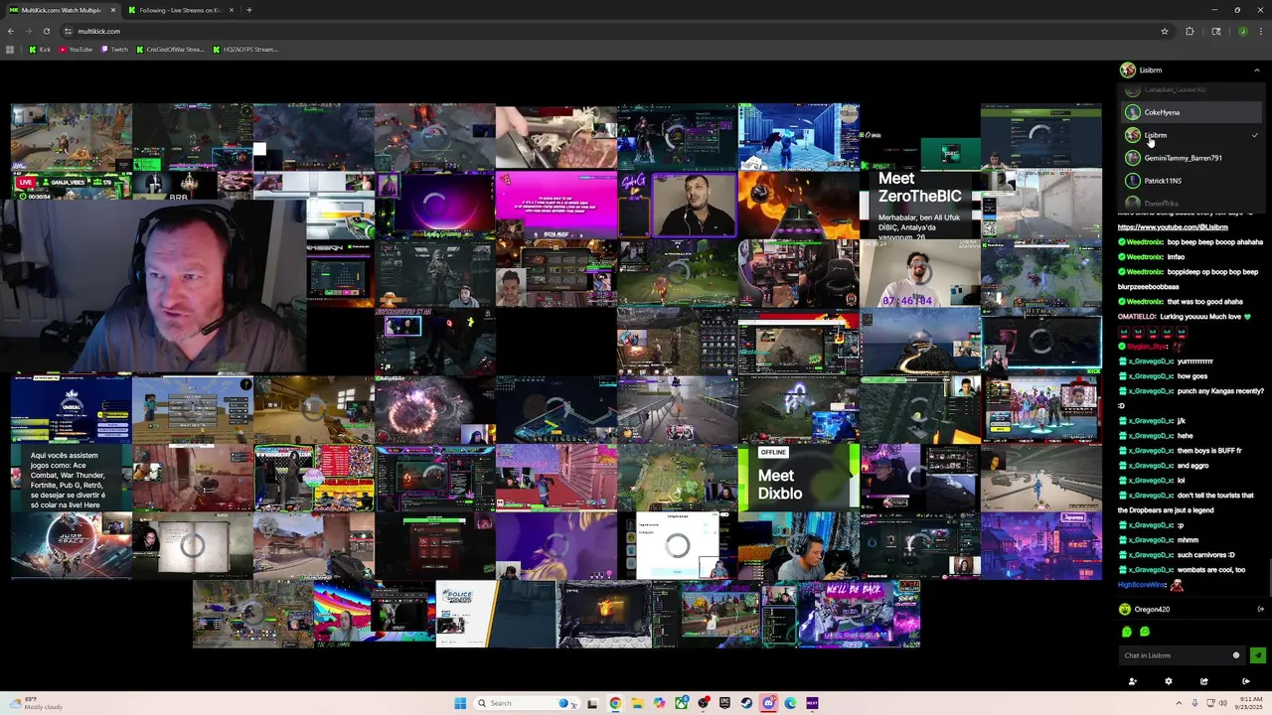Viewport: 1272px width, 715px height.
Task: Open Steam from the taskbar
Action: pyautogui.click(x=746, y=703)
